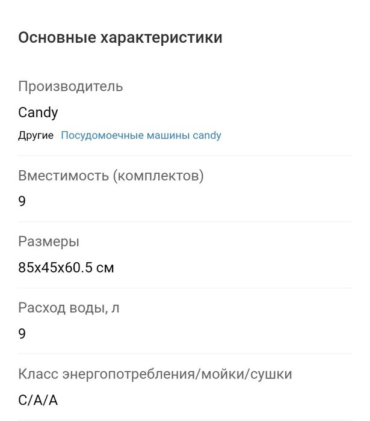Select the Размеры label
Screen dimensions: 370x421
coord(49,242)
